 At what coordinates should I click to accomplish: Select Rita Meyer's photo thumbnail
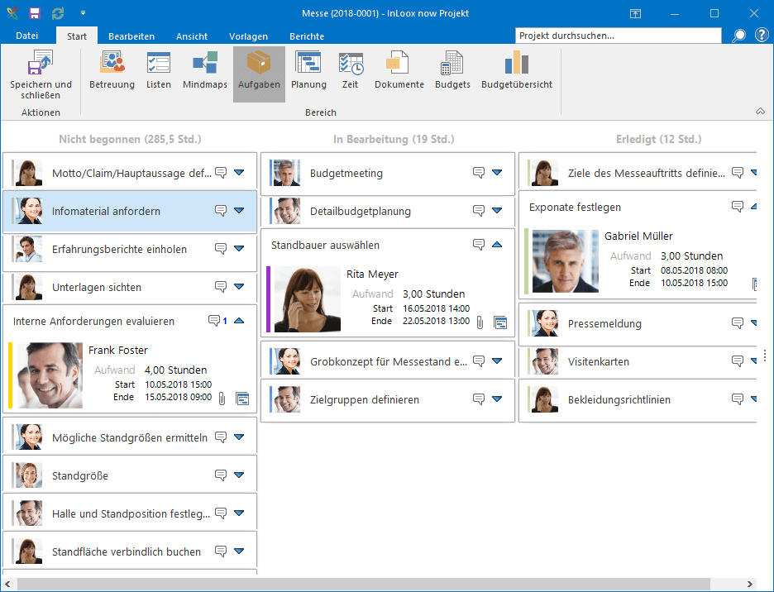coord(307,299)
